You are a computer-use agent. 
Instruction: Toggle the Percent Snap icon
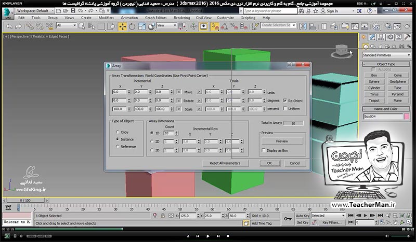[234, 26]
